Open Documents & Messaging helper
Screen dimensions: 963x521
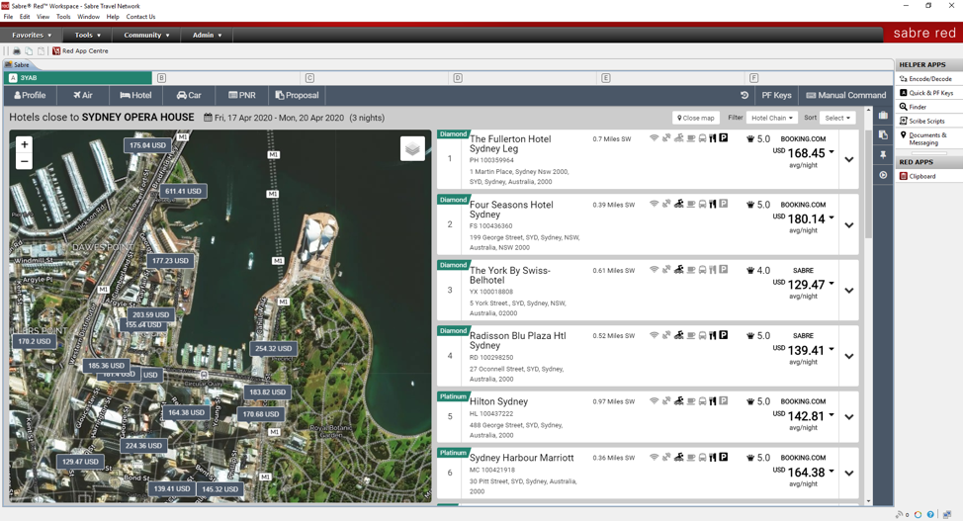click(923, 138)
